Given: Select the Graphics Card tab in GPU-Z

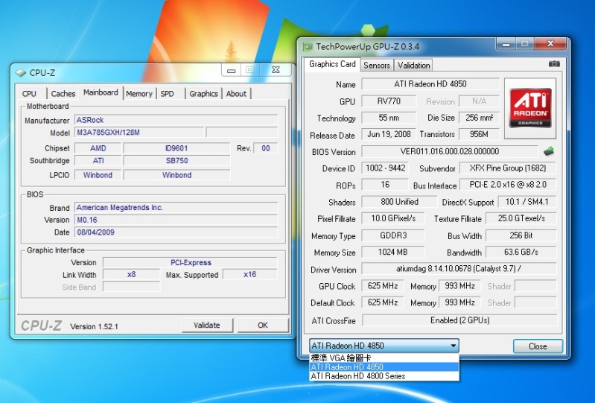Looking at the screenshot, I should click(x=332, y=64).
